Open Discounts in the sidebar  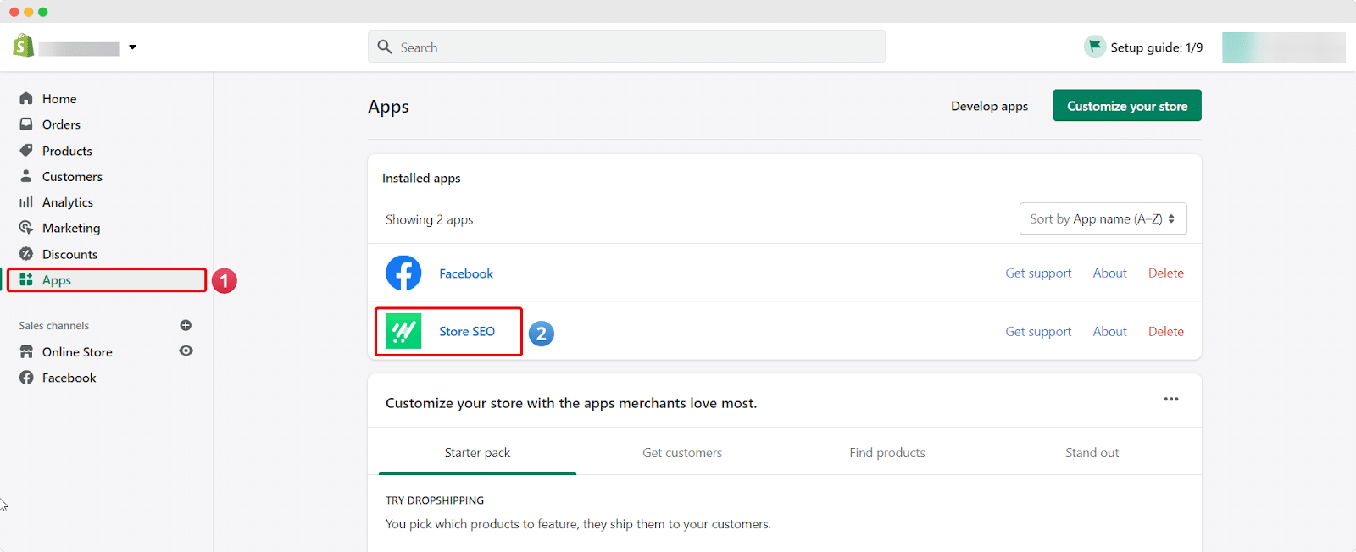[x=69, y=254]
